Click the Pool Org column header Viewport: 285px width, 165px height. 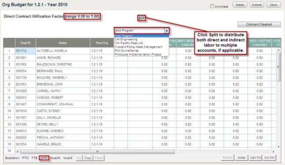[102, 43]
